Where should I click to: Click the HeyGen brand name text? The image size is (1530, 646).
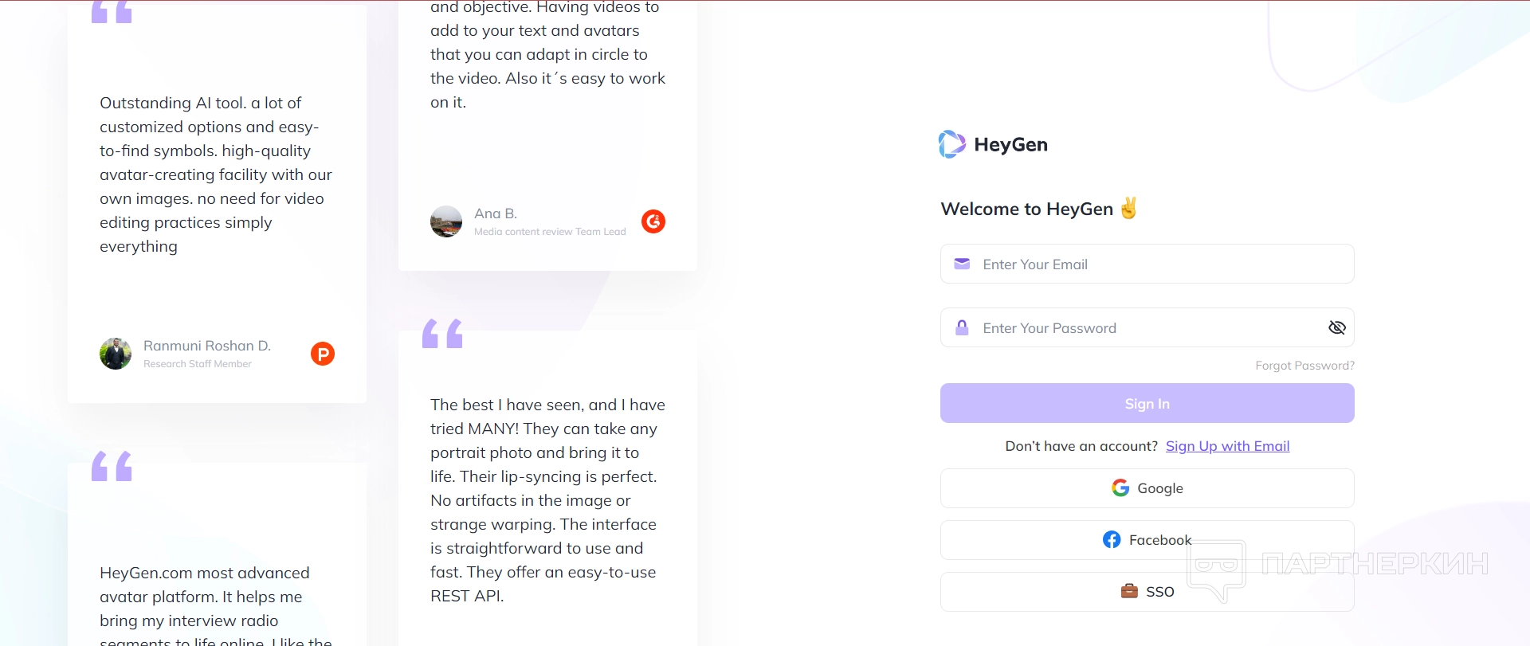pyautogui.click(x=1010, y=144)
